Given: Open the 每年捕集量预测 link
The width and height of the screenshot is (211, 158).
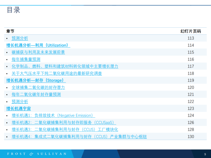Looking at the screenshot, I should point(26,59).
